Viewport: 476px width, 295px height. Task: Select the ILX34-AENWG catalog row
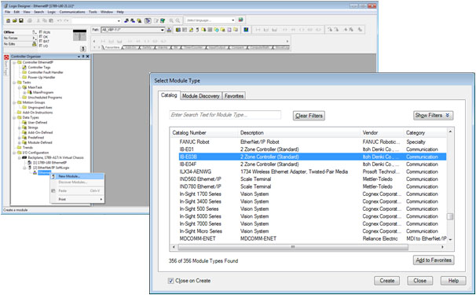(308, 171)
